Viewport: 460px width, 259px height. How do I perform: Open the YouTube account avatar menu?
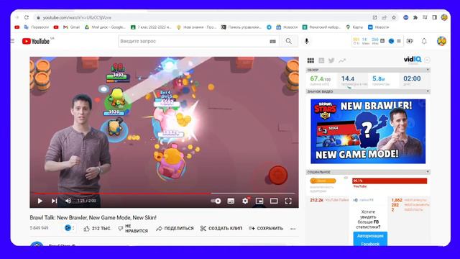point(441,41)
